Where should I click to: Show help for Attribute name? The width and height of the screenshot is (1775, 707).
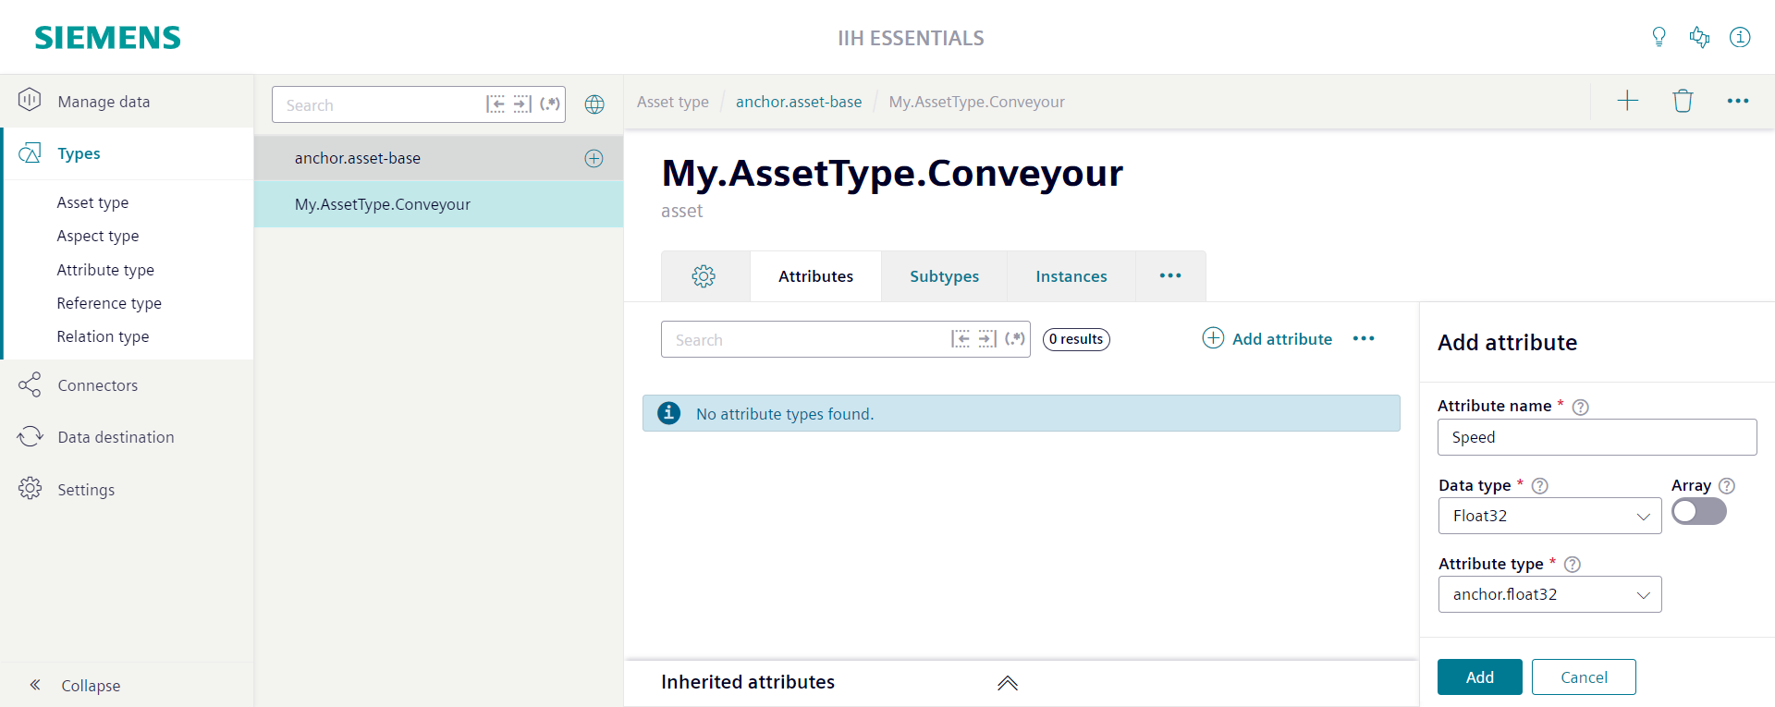[x=1581, y=407]
